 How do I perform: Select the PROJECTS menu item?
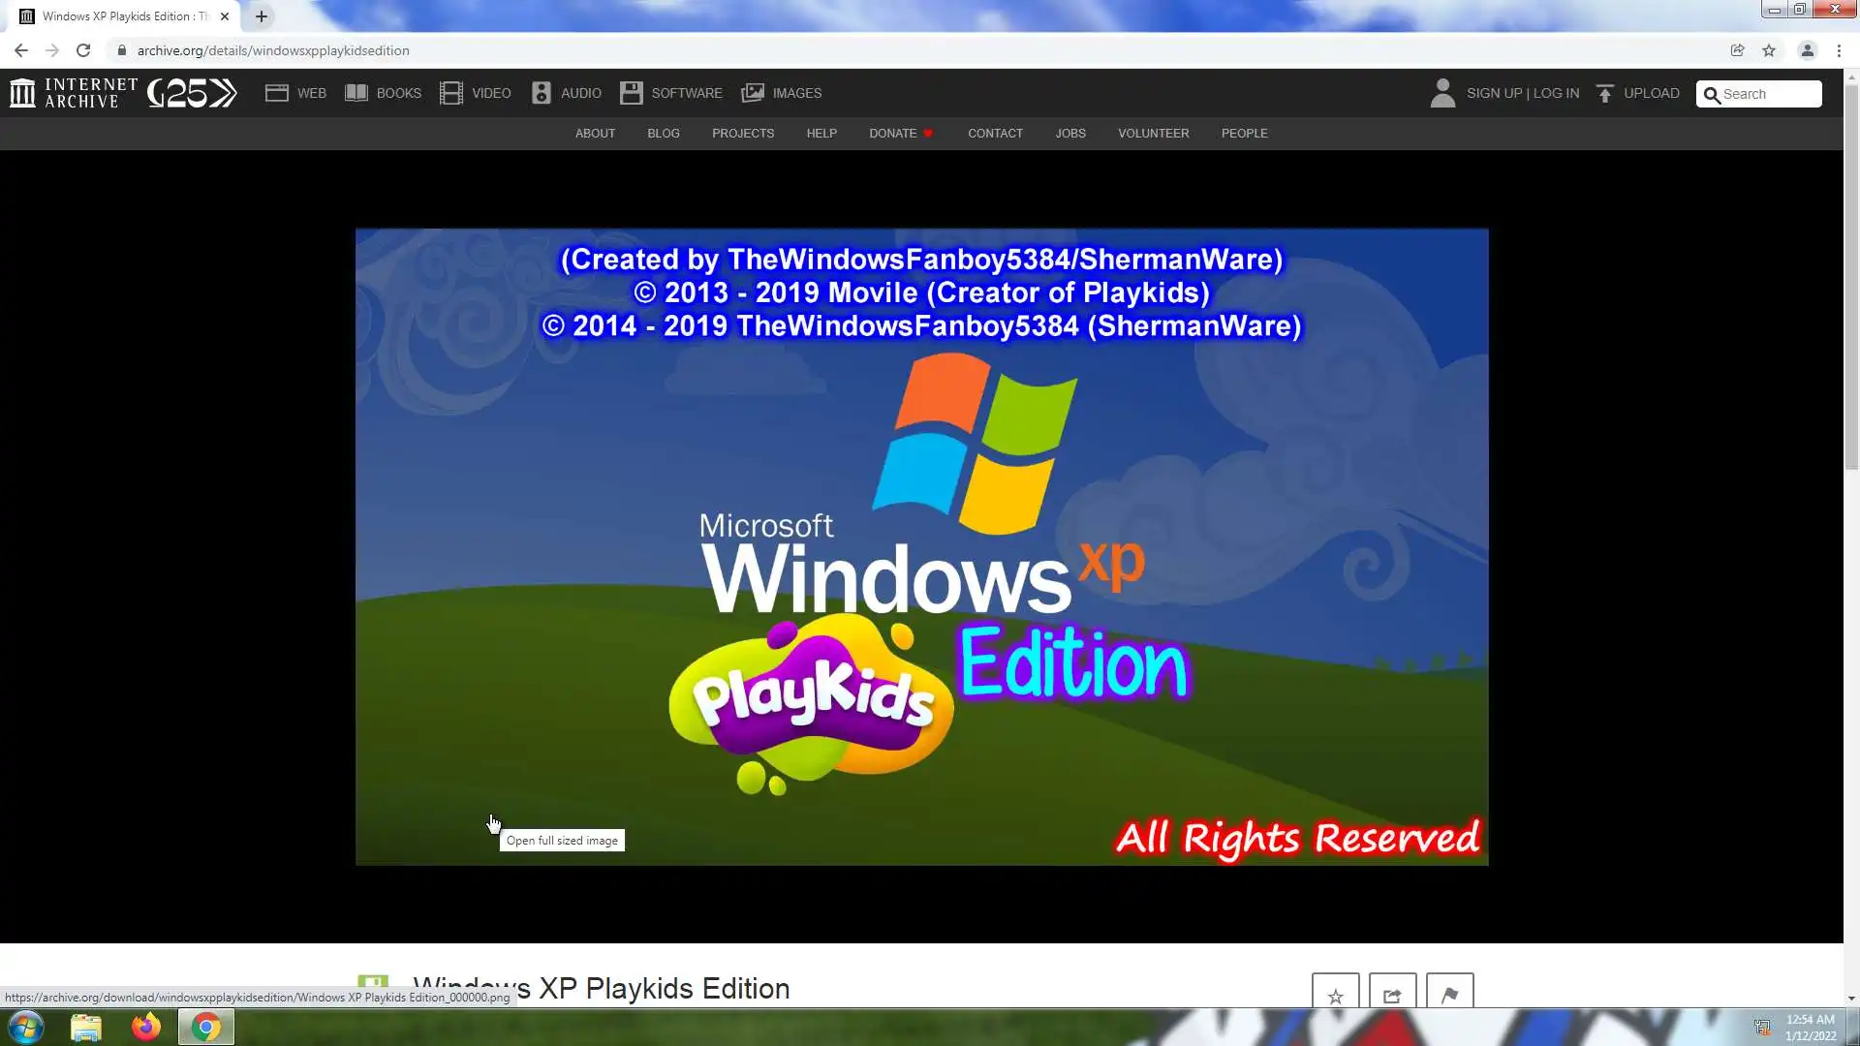[x=743, y=134]
